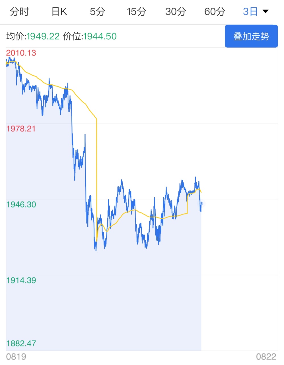Open the 日K candlestick tab
The image size is (284, 365).
[x=59, y=12]
